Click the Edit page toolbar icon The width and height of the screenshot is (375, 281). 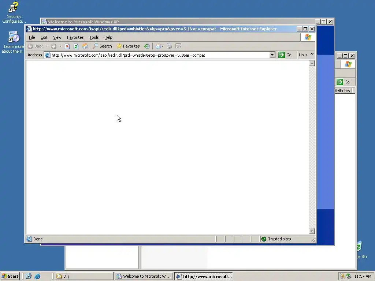tap(178, 46)
